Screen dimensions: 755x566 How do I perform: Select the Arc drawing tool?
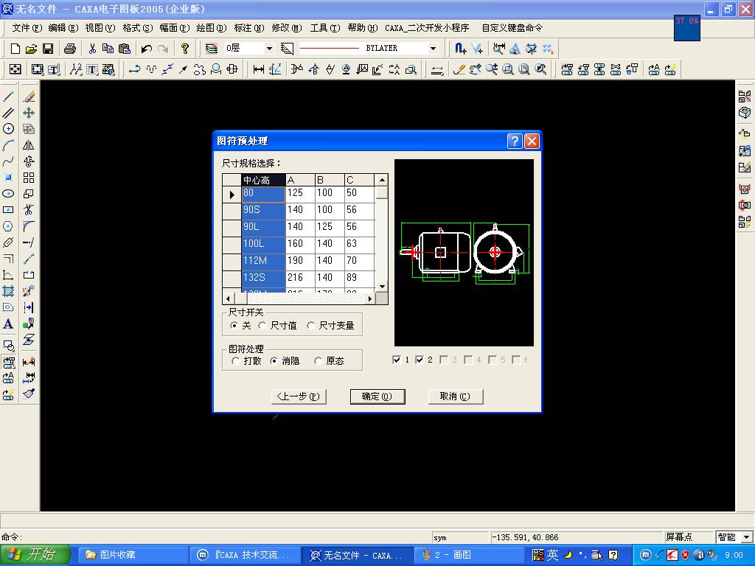[x=8, y=145]
